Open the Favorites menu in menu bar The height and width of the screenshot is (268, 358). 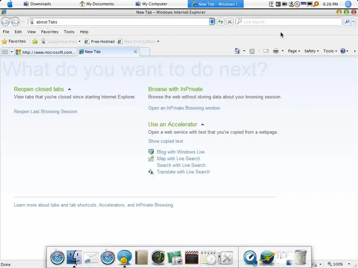pos(50,32)
